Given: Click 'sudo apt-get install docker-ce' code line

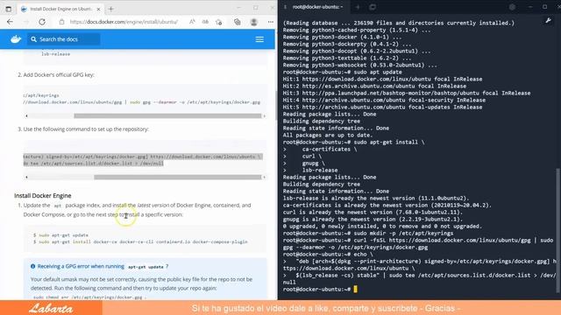Looking at the screenshot, I should 140,241.
